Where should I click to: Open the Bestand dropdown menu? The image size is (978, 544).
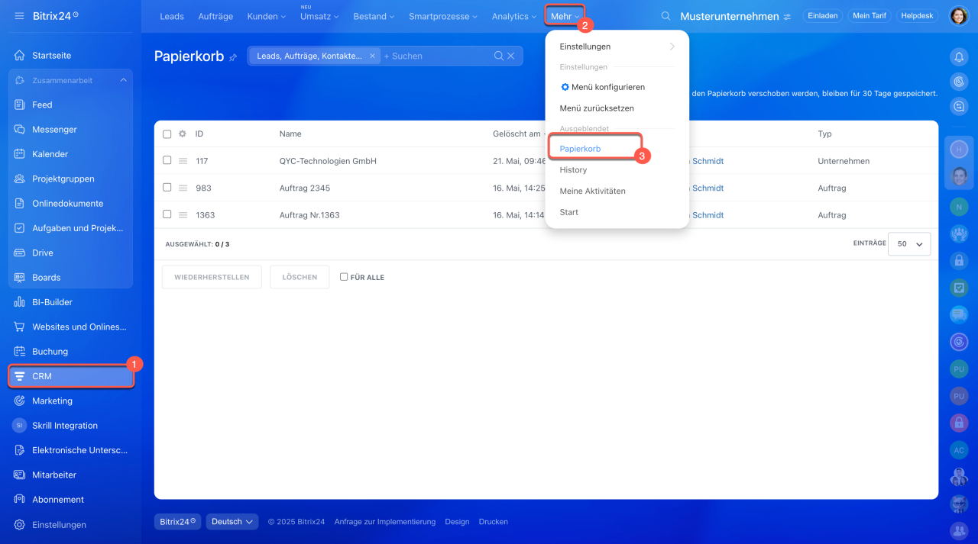[x=374, y=16]
